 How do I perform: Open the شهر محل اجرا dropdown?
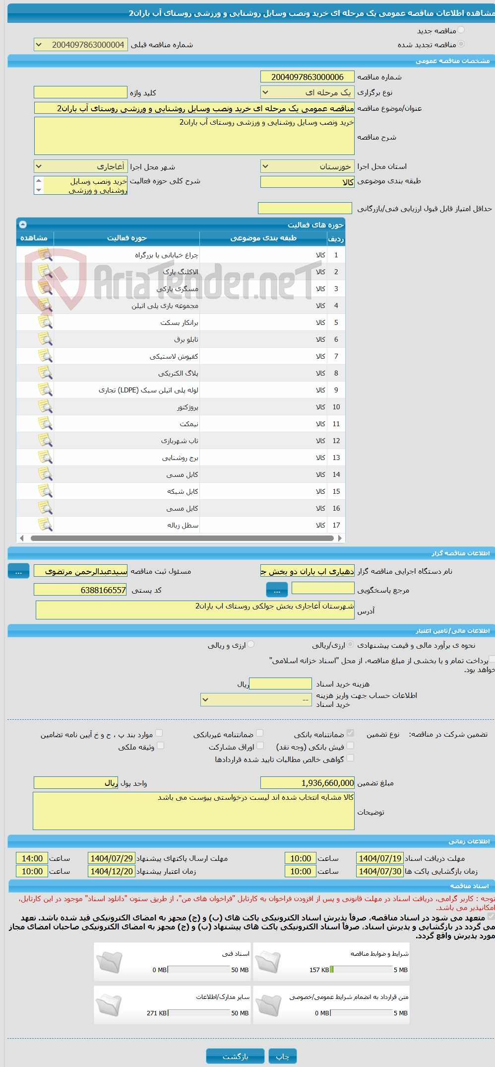81,166
